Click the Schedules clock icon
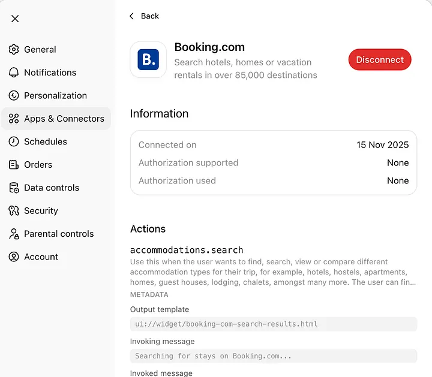The width and height of the screenshot is (432, 377). click(14, 141)
